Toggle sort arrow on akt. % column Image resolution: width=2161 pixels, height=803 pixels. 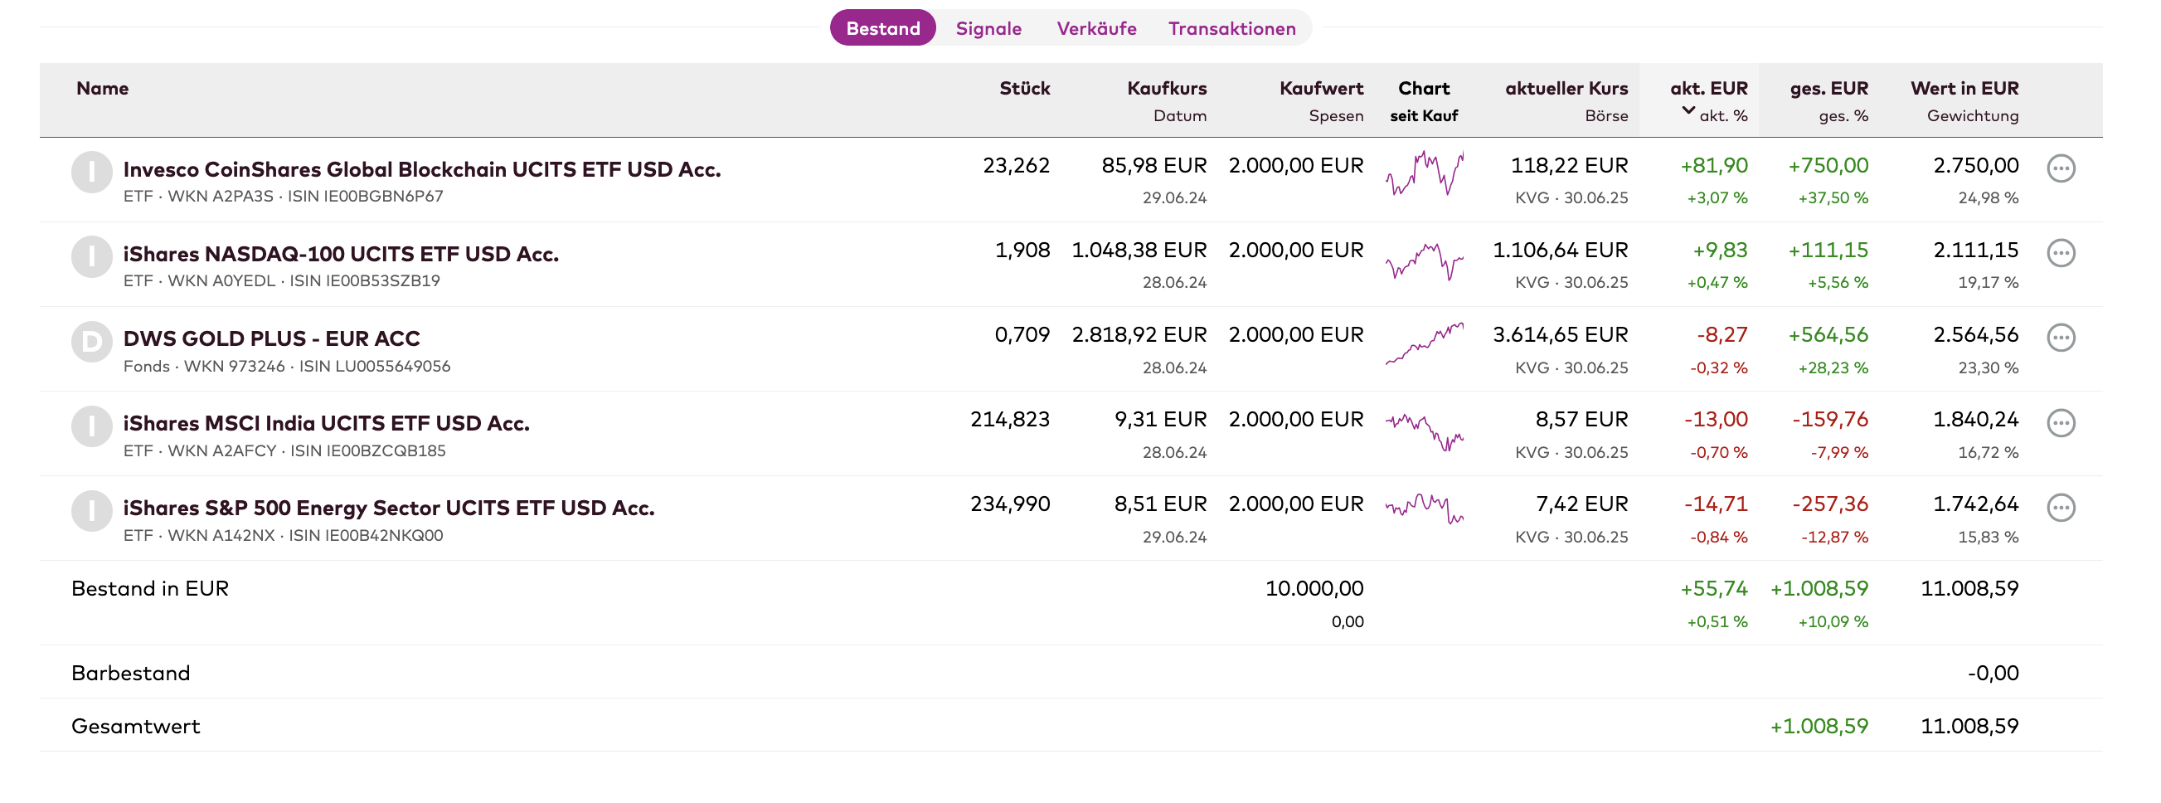coord(1688,112)
